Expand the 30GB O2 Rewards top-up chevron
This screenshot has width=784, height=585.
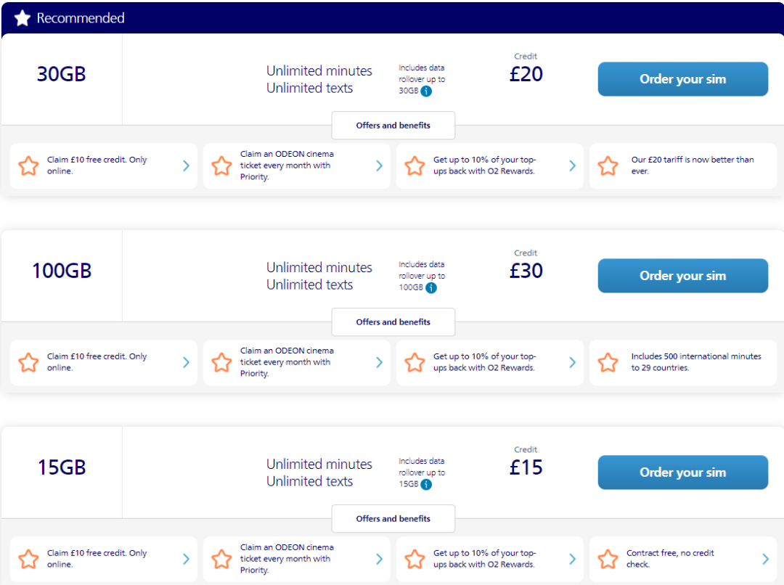coord(572,166)
